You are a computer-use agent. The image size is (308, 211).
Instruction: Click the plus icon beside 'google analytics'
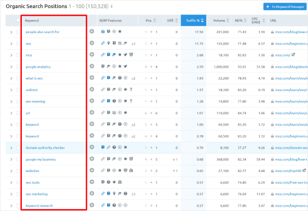[x=92, y=66]
